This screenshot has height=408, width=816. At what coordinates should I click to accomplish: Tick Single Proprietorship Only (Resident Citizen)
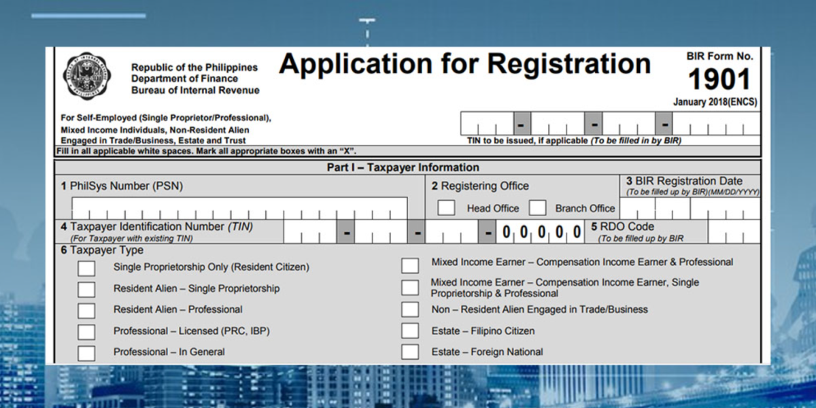point(86,268)
